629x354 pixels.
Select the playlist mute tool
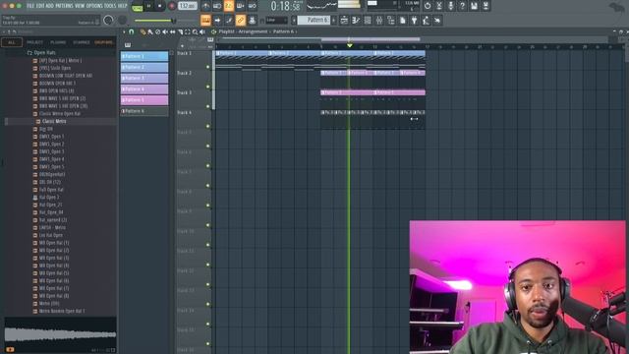[165, 31]
